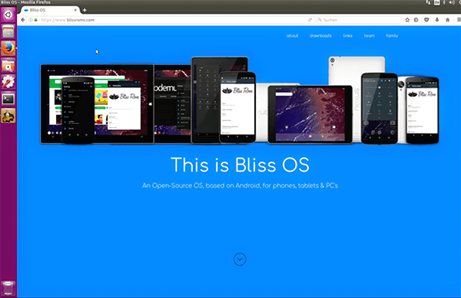Open the yellow app below Terminal in dock

(8, 116)
